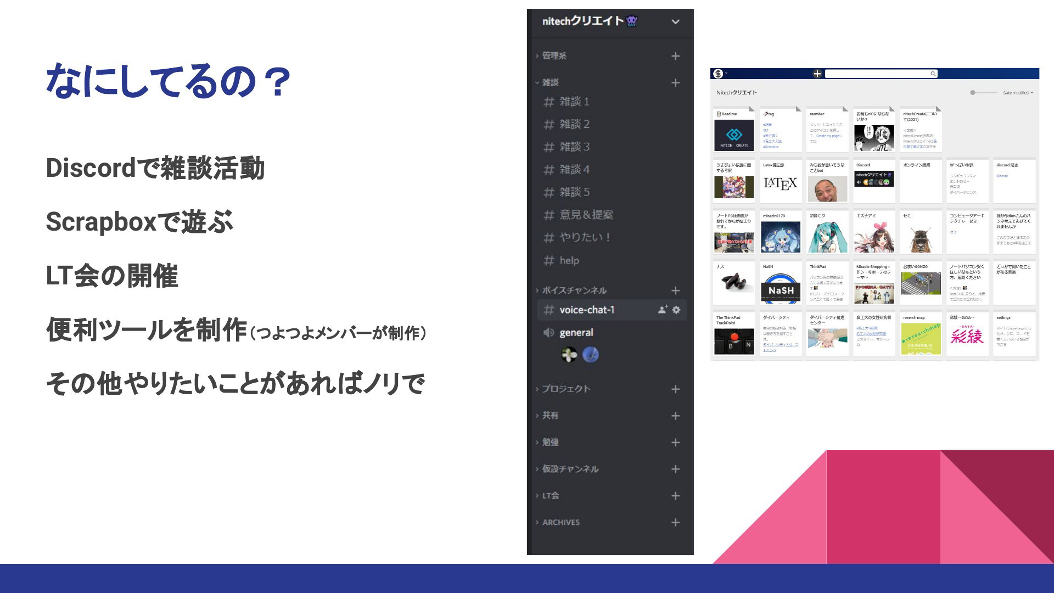Open the settings page card

coord(1014,334)
